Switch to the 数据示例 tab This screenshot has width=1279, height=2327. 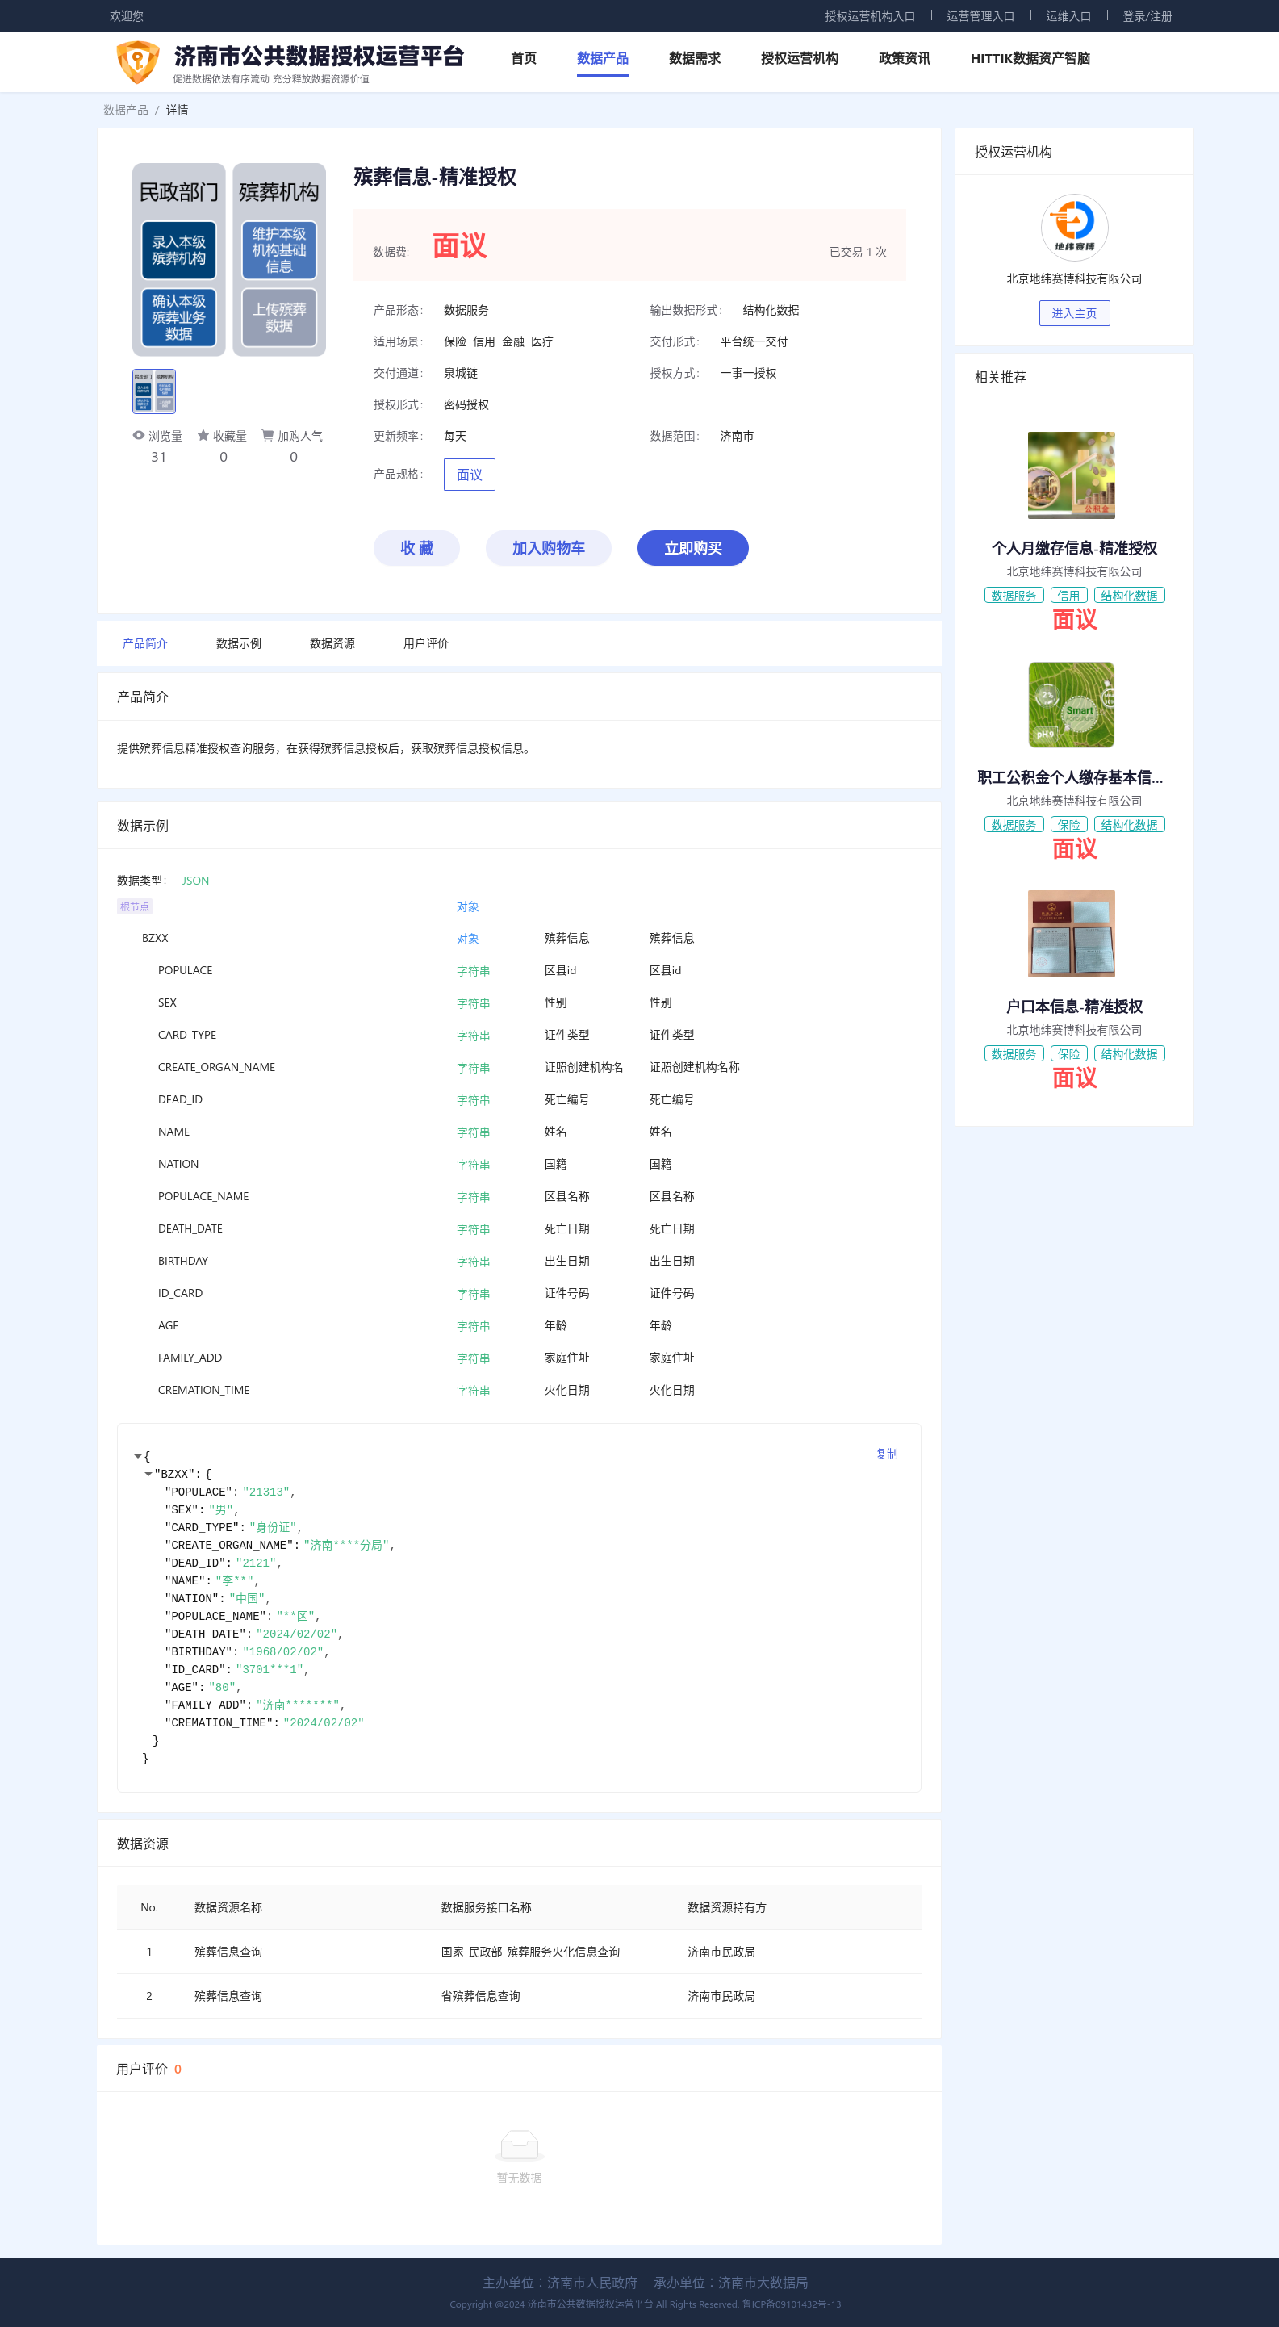[x=239, y=643]
